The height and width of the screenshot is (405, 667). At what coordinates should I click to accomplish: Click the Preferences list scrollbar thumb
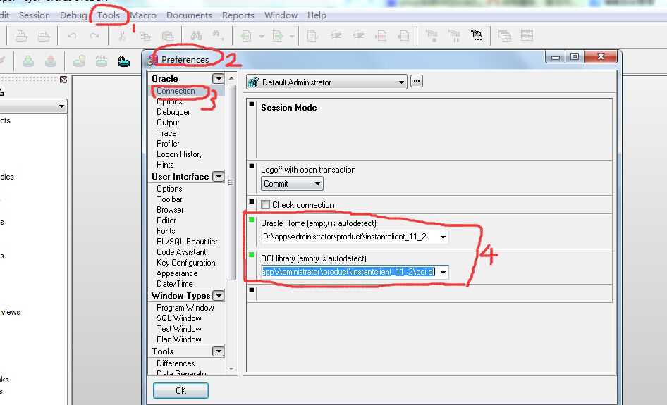click(231, 182)
